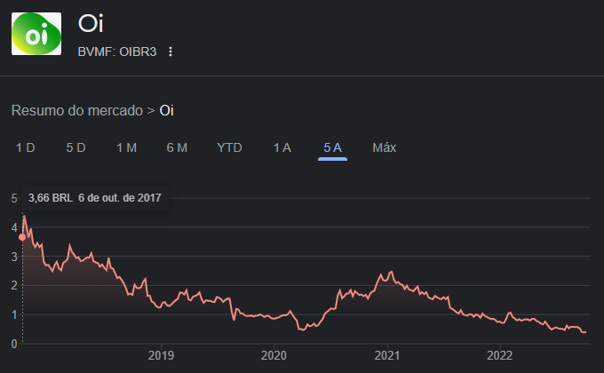
Task: Open the three-dot options menu beside OIBR3
Action: click(171, 52)
